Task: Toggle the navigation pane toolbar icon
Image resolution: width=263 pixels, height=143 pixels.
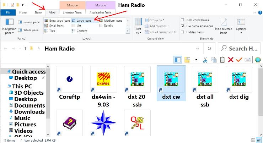Action: [x=178, y=60]
